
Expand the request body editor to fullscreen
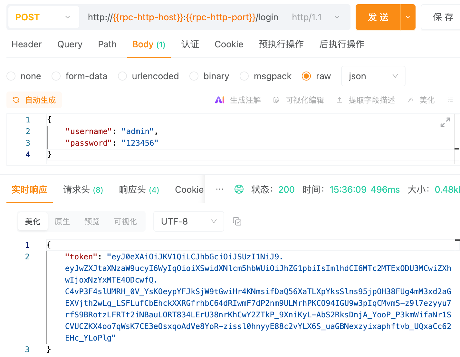tap(445, 122)
